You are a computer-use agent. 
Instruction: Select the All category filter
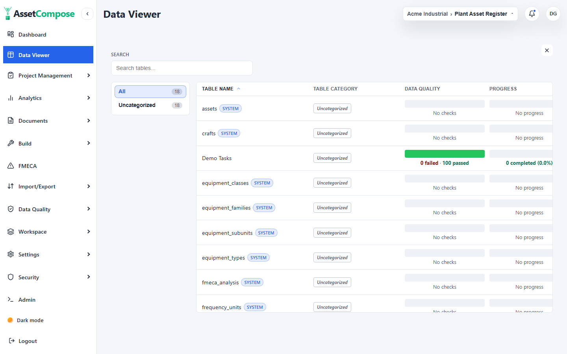150,92
